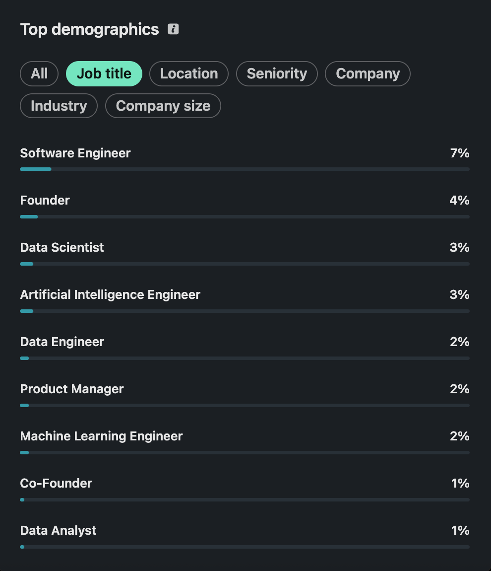Switch to the Seniority filter
The height and width of the screenshot is (571, 491).
click(277, 73)
